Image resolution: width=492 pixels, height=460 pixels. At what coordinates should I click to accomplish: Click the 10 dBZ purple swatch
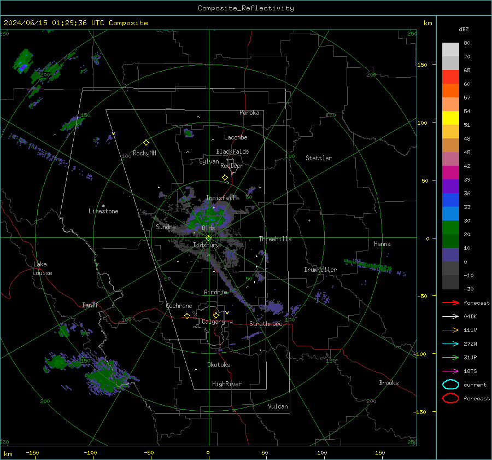450,255
